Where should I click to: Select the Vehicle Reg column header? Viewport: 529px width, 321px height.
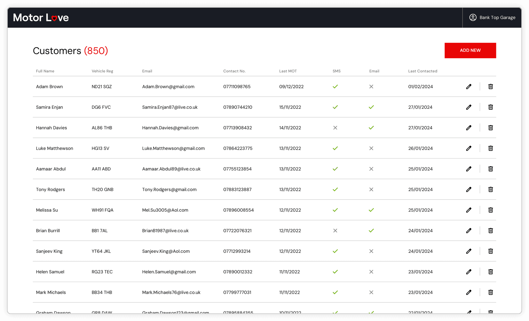click(102, 71)
